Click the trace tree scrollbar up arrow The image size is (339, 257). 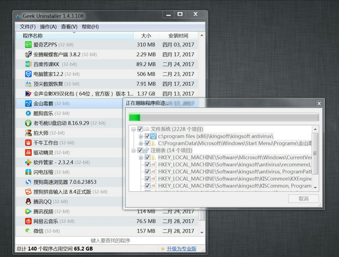(x=315, y=129)
